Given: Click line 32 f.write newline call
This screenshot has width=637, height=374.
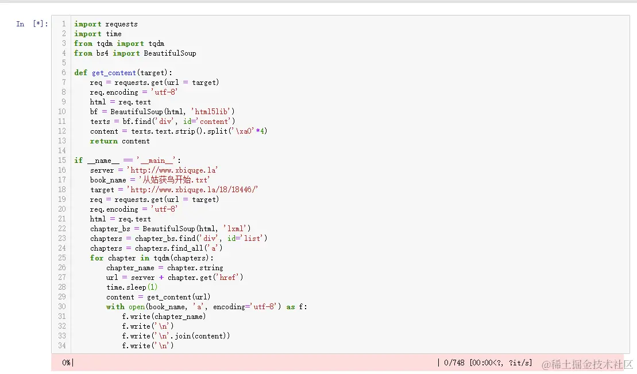Looking at the screenshot, I should coord(148,326).
